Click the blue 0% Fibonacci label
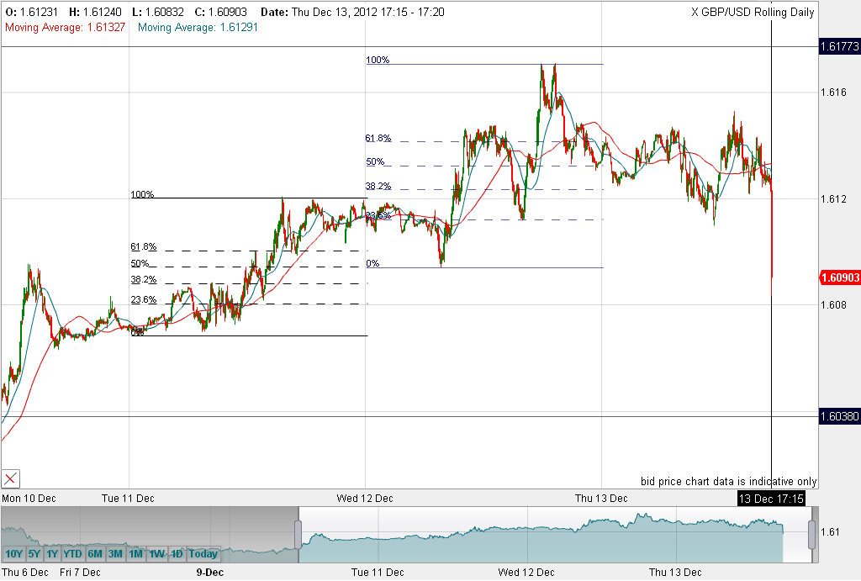 pyautogui.click(x=372, y=263)
